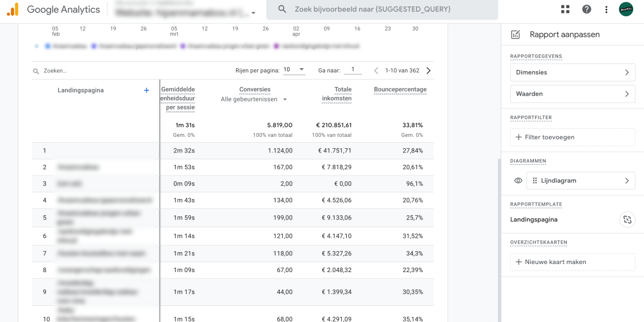Click the user account avatar
This screenshot has width=644, height=322.
pos(626,9)
